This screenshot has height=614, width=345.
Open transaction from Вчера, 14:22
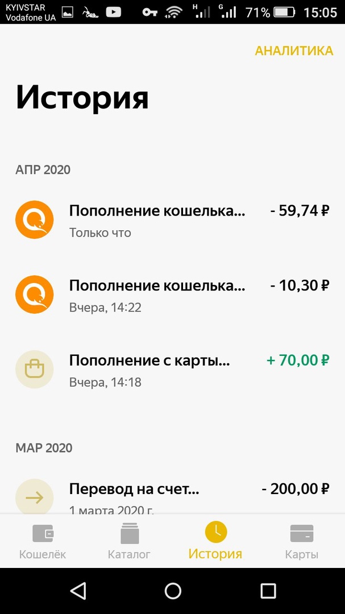(x=157, y=294)
